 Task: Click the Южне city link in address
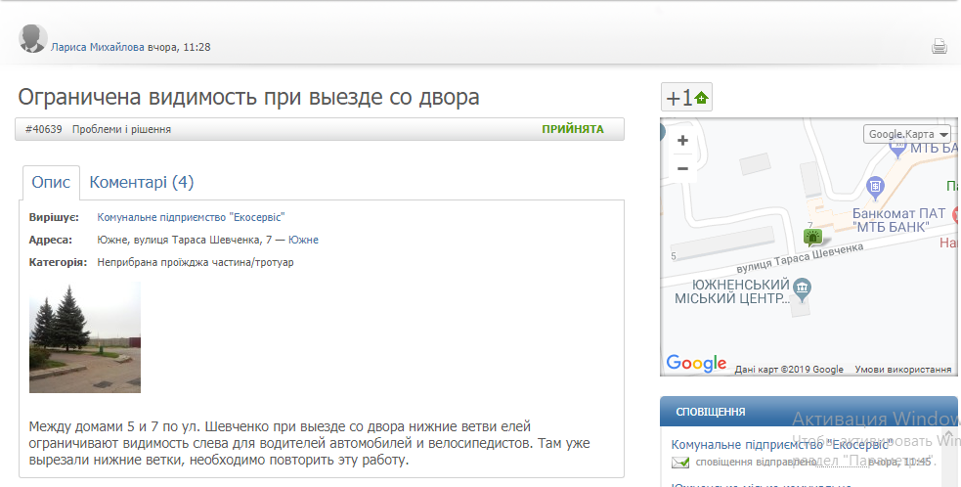(303, 240)
